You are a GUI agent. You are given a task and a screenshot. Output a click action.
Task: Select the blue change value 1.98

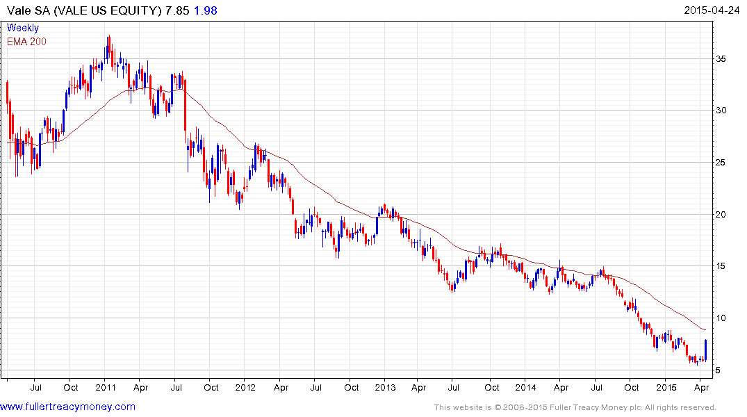205,10
